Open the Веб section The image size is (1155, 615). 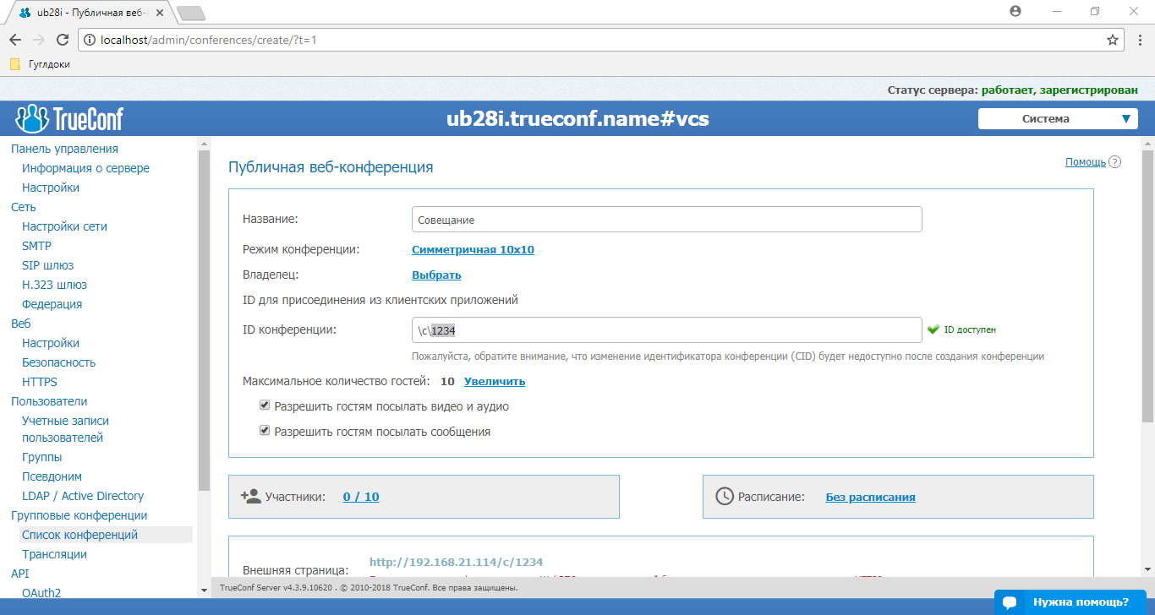pos(21,324)
